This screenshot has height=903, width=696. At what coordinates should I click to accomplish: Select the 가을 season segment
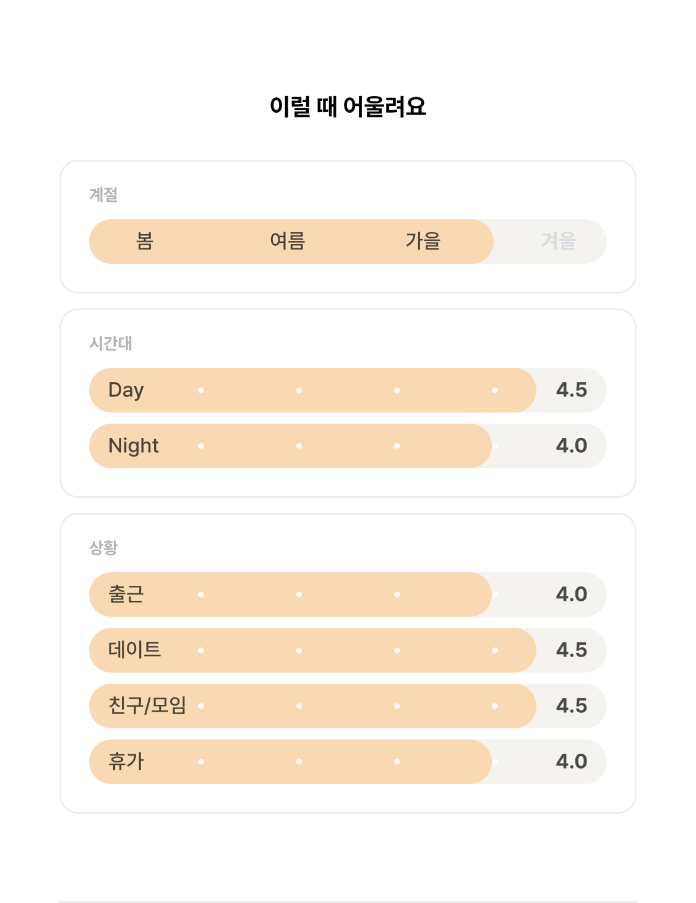423,242
